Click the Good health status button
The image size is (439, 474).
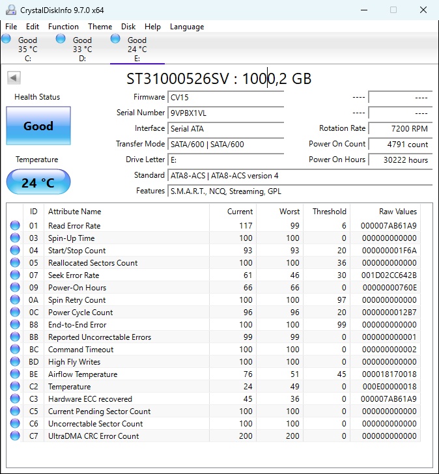click(38, 126)
